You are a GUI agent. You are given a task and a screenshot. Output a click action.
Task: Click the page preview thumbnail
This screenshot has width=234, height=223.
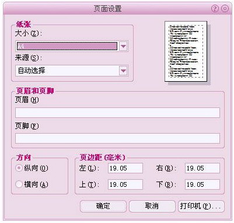pyautogui.click(x=186, y=51)
